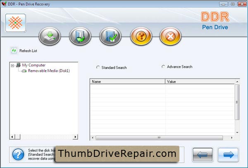248x168 pixels.
Task: Click the tree panel scroll right arrow
Action: click(75, 137)
